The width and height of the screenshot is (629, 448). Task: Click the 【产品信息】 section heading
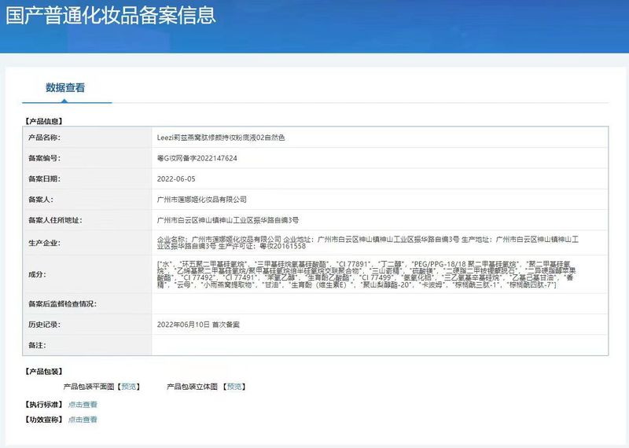click(x=44, y=121)
